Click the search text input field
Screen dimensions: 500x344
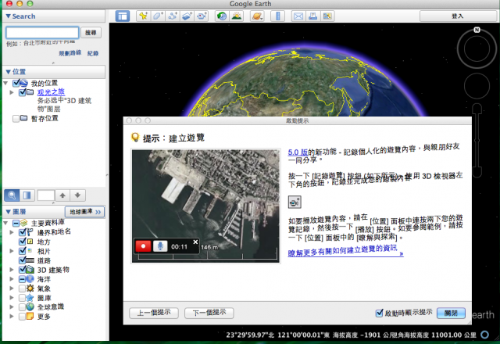(x=42, y=33)
